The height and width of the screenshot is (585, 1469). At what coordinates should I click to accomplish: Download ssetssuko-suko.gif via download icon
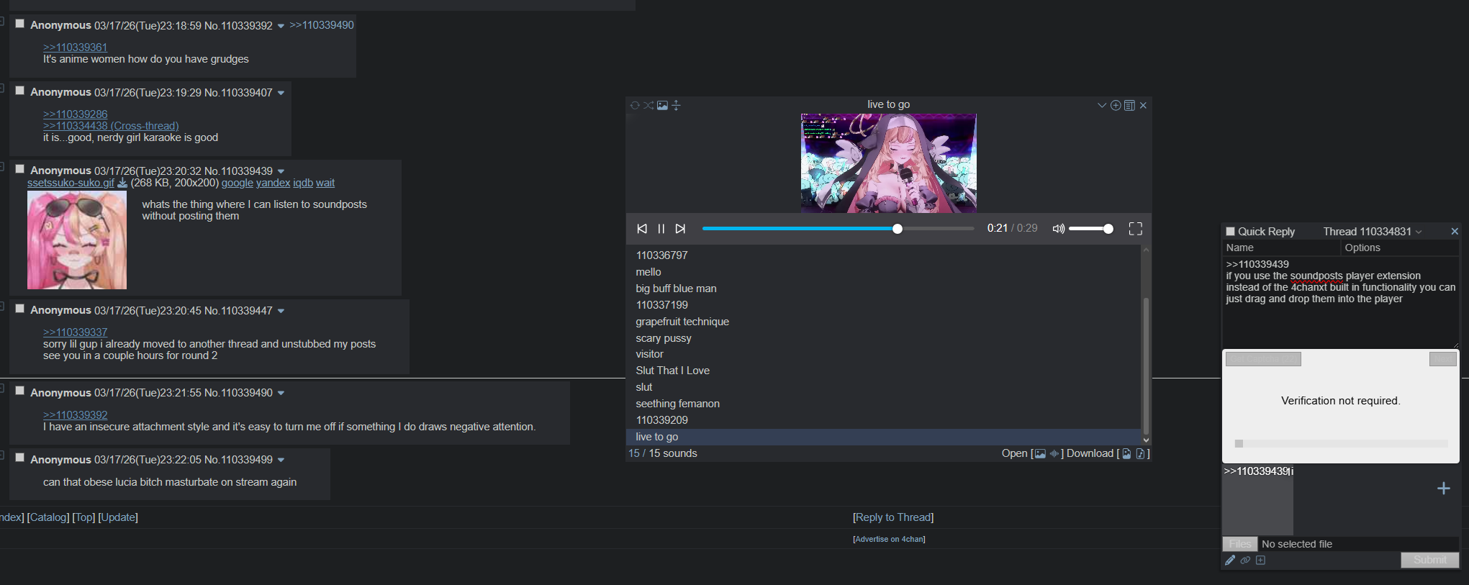pyautogui.click(x=122, y=183)
